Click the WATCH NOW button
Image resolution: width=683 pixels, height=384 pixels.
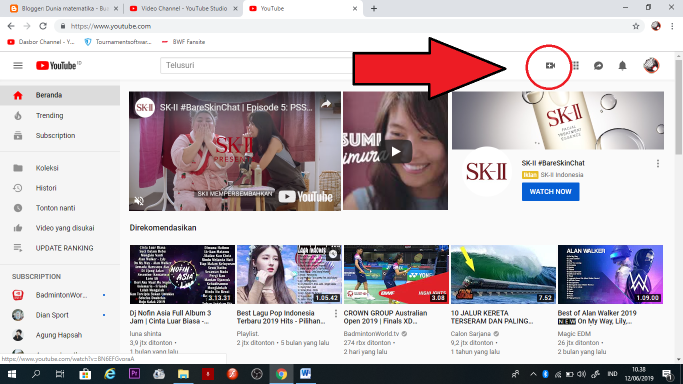(x=550, y=191)
